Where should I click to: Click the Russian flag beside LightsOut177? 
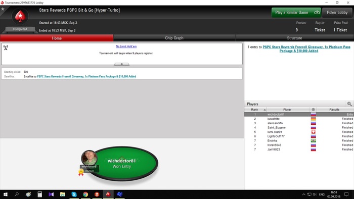[314, 136]
